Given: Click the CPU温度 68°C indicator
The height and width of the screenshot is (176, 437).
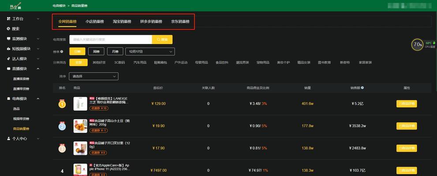Looking at the screenshot, I should point(430,45).
